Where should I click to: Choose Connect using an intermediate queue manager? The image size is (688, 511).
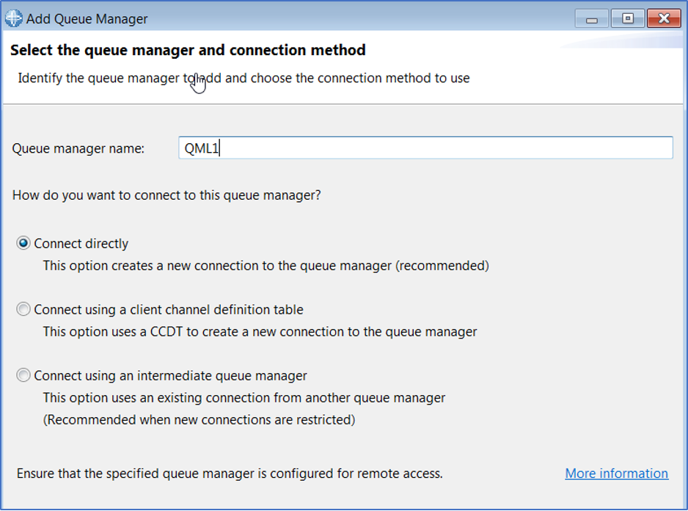pyautogui.click(x=24, y=376)
